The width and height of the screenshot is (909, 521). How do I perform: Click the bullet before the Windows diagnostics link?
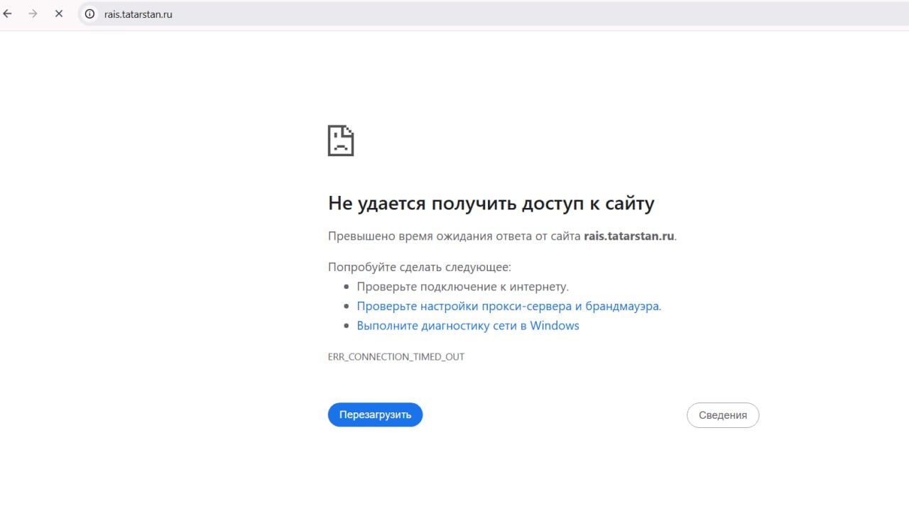pyautogui.click(x=347, y=326)
